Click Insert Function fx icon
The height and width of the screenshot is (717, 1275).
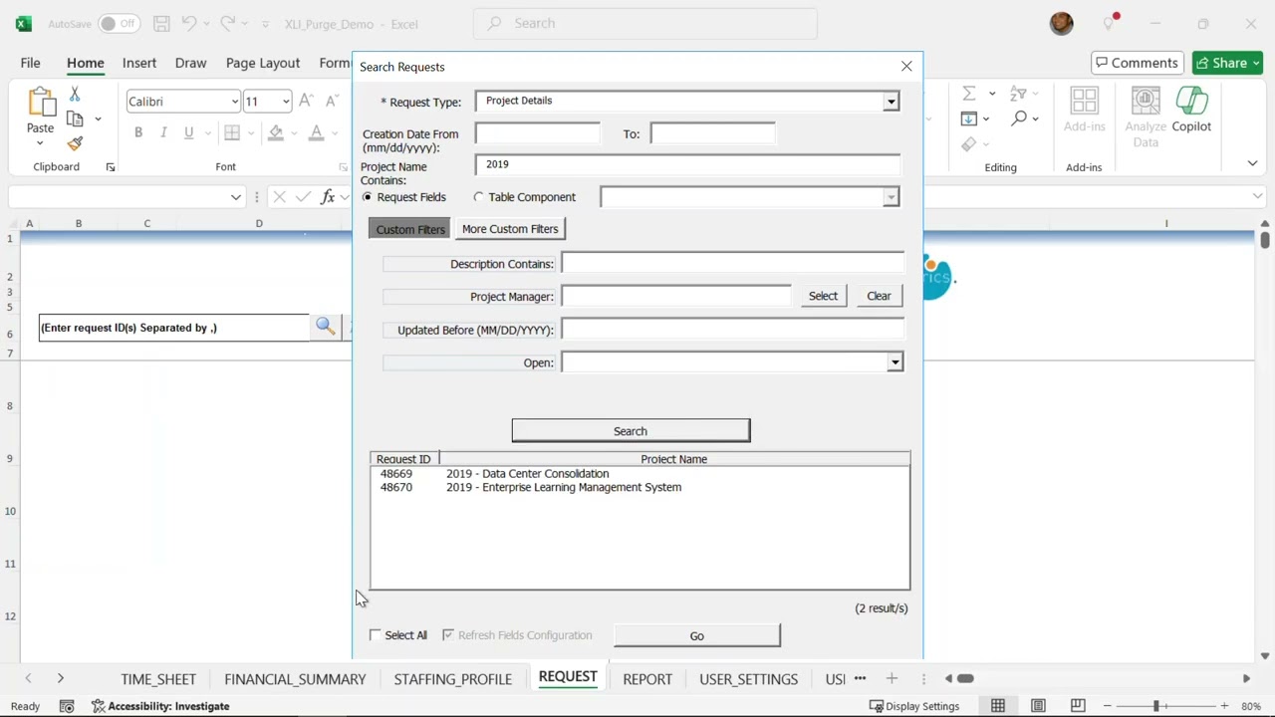(328, 197)
